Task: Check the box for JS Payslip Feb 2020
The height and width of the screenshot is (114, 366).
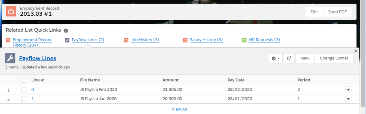Action: click(x=24, y=90)
